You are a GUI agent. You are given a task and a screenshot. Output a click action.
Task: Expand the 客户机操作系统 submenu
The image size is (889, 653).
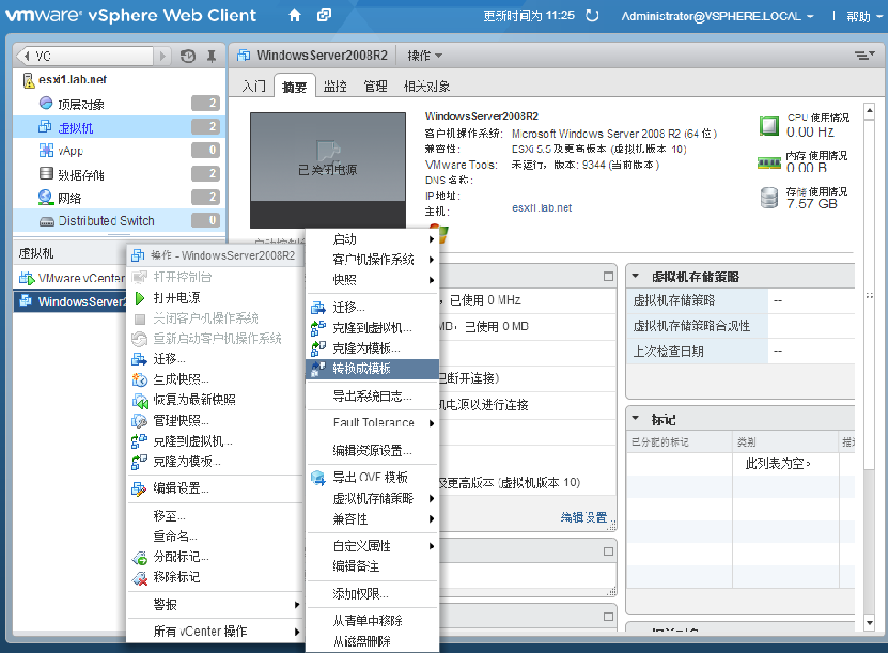(x=372, y=260)
